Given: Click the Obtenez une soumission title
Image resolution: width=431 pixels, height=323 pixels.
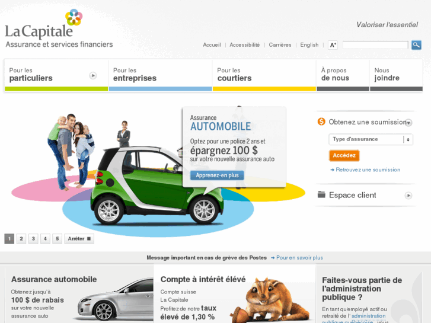Looking at the screenshot, I should 367,121.
